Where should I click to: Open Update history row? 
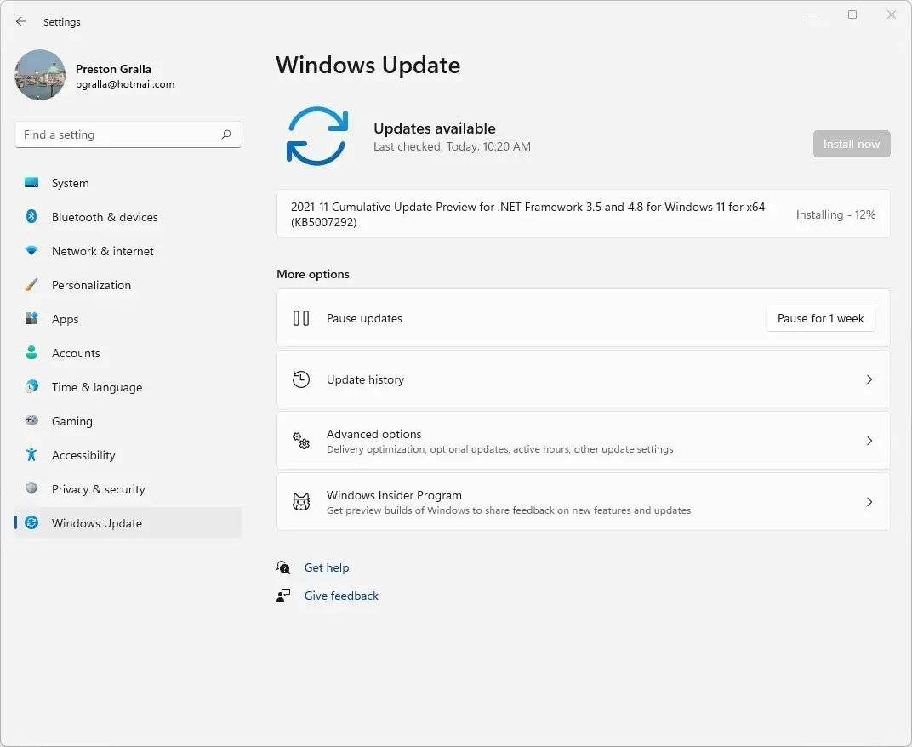pyautogui.click(x=584, y=379)
